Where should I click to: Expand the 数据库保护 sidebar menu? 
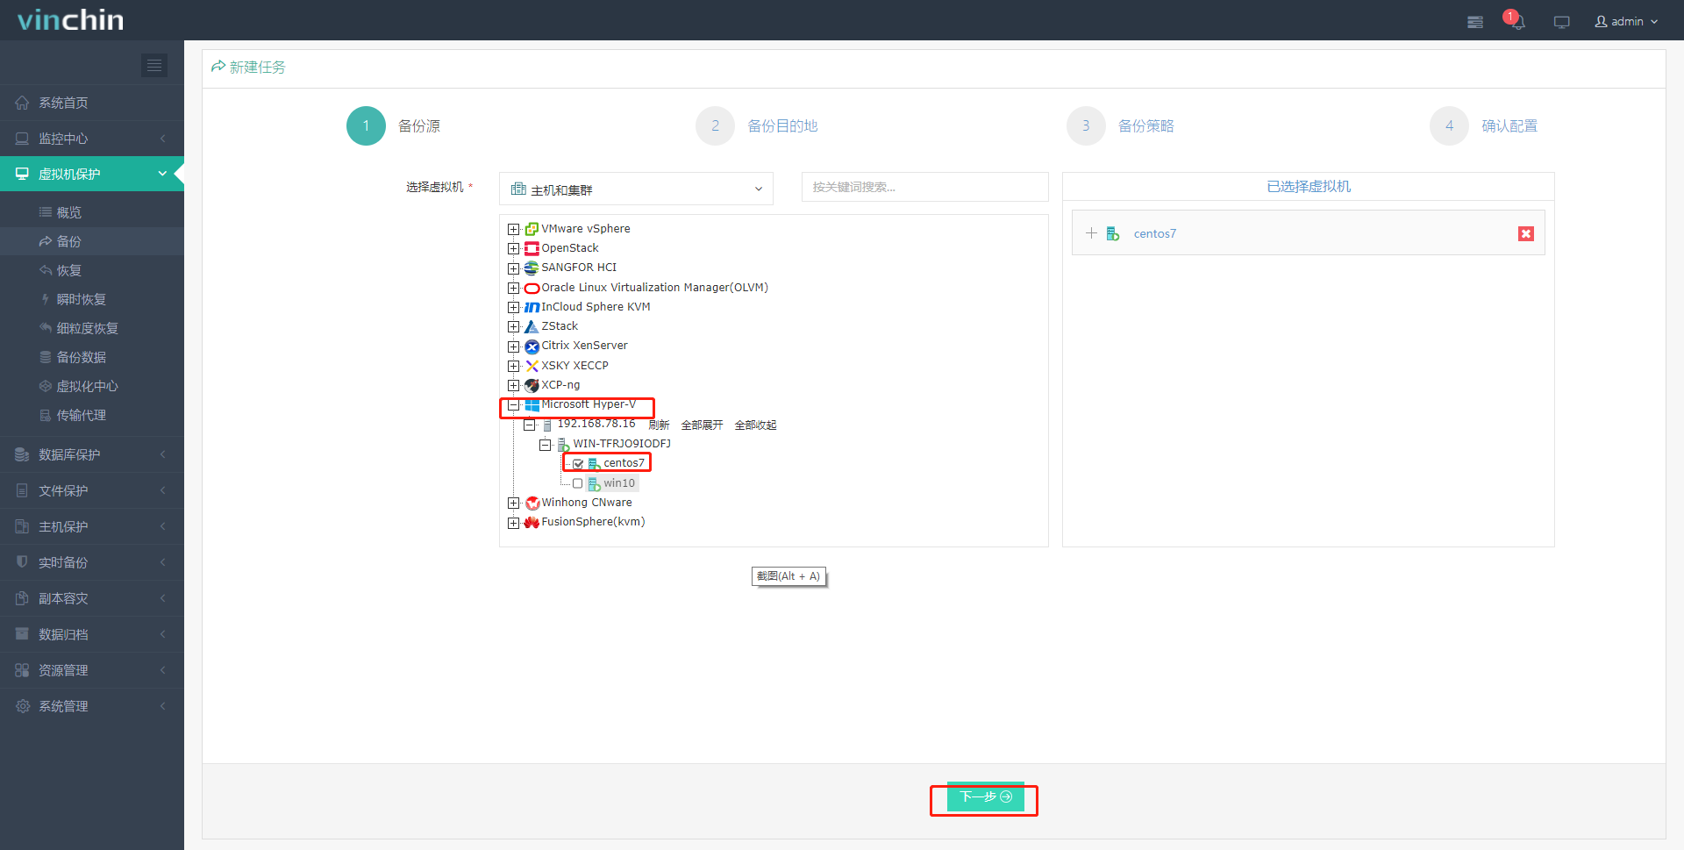[92, 454]
